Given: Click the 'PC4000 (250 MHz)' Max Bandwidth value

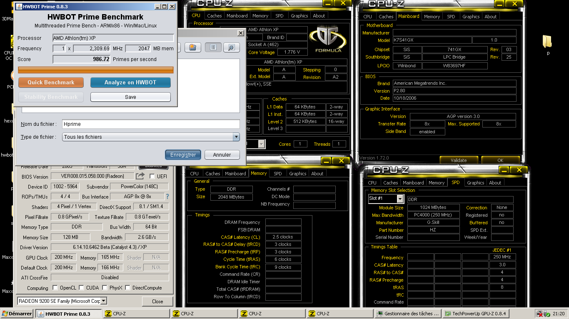Looking at the screenshot, I should coord(433,215).
